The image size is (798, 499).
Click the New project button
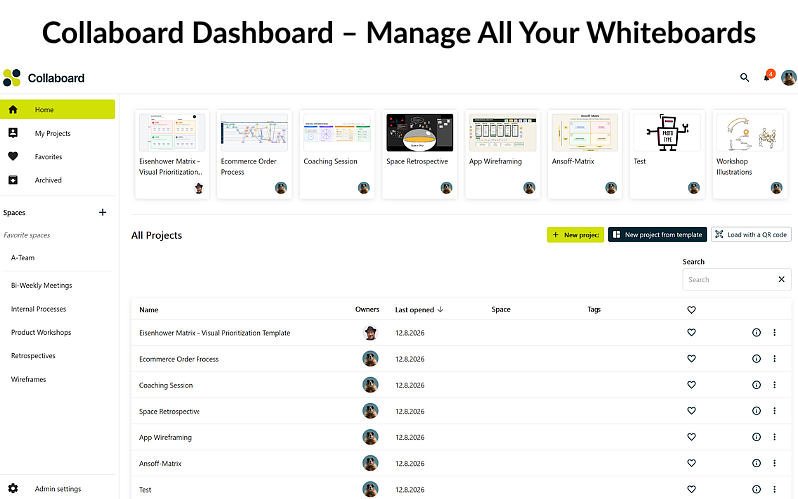pyautogui.click(x=576, y=235)
